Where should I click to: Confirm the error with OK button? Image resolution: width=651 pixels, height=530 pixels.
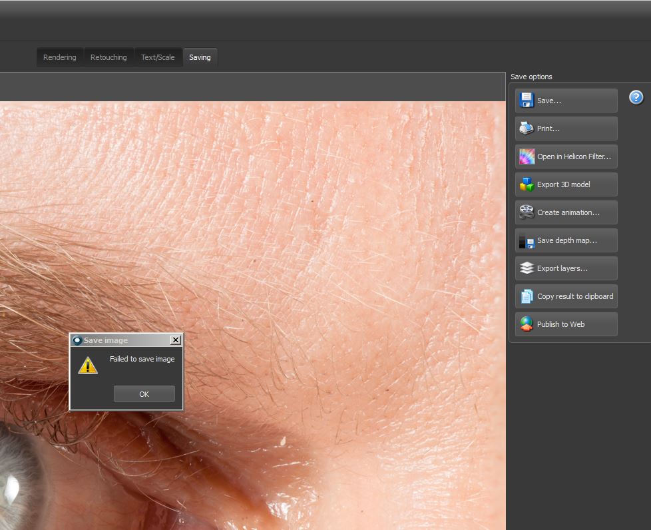[x=144, y=394]
